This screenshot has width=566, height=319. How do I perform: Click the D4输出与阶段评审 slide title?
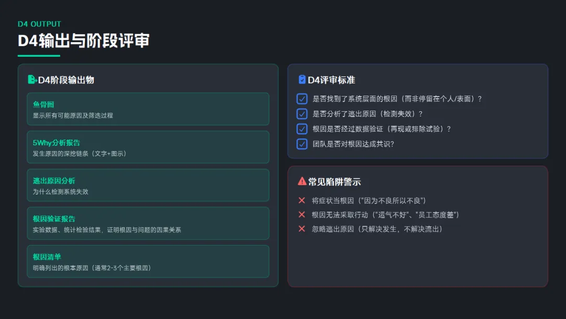(83, 40)
